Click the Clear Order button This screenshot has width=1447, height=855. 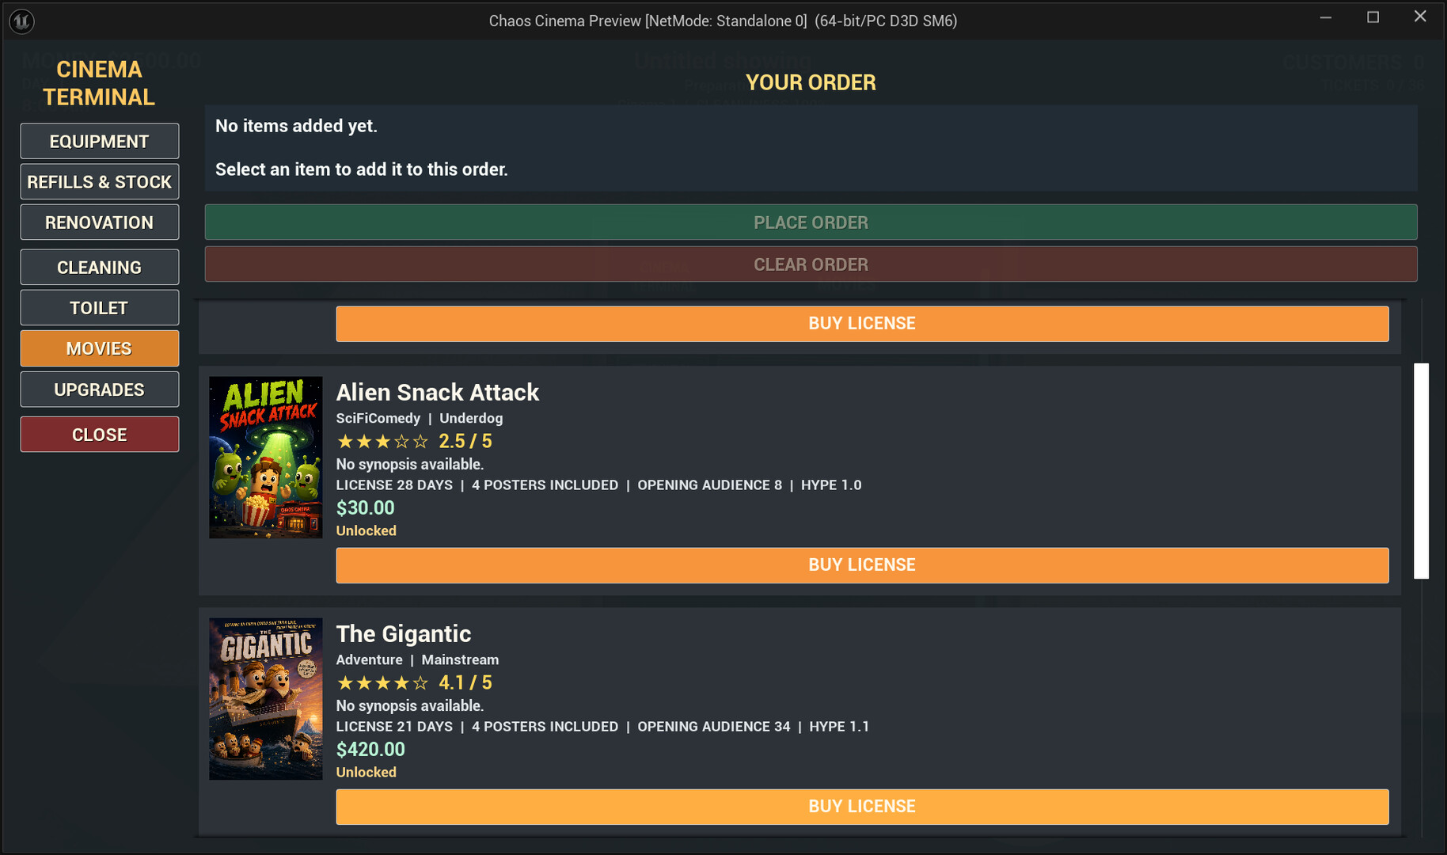(x=811, y=264)
